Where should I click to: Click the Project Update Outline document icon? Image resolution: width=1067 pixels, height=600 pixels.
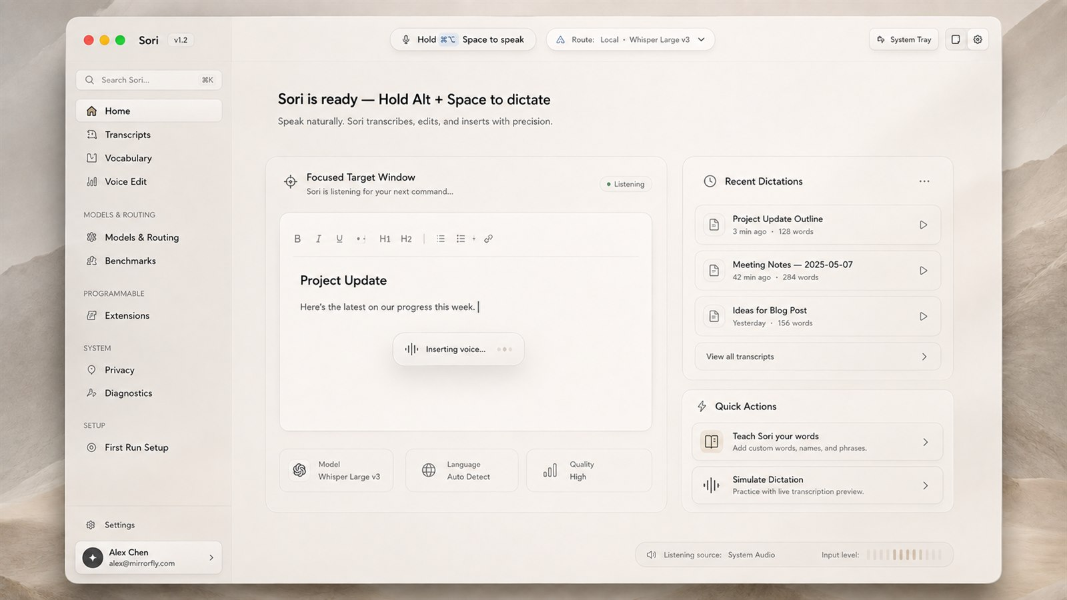(714, 225)
